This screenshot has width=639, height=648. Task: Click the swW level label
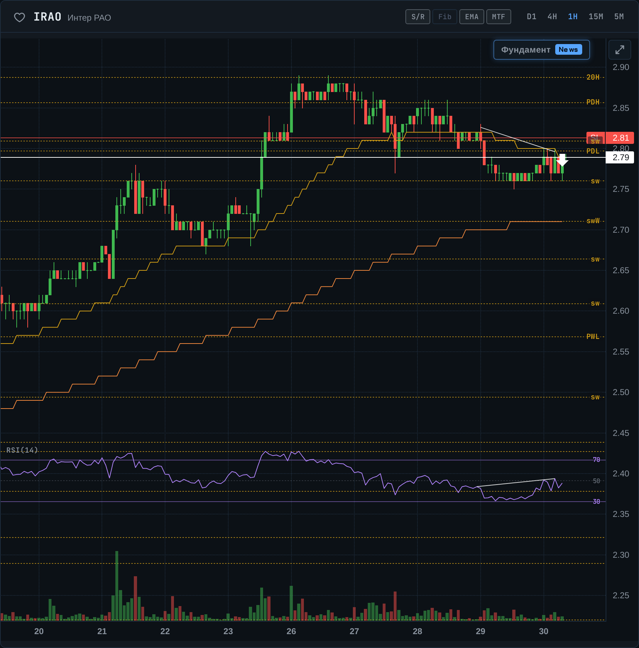pos(593,221)
